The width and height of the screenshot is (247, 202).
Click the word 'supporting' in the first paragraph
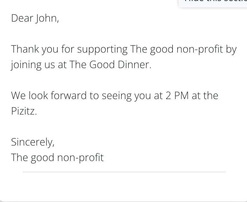(x=102, y=49)
